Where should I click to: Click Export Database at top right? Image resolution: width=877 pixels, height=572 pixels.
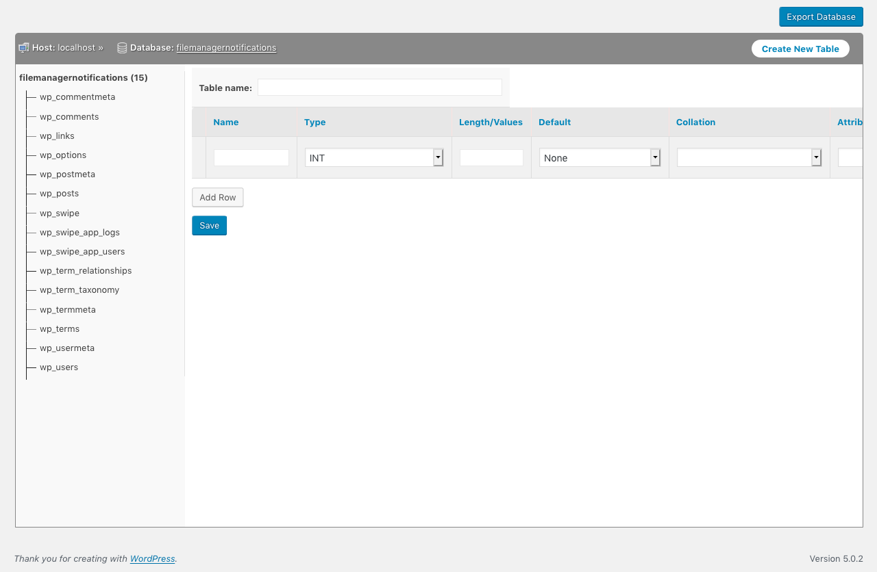[820, 16]
